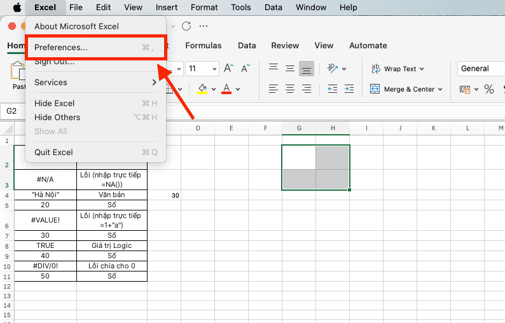Viewport: 505px width, 323px height.
Task: Decrease indent
Action: coord(333,89)
